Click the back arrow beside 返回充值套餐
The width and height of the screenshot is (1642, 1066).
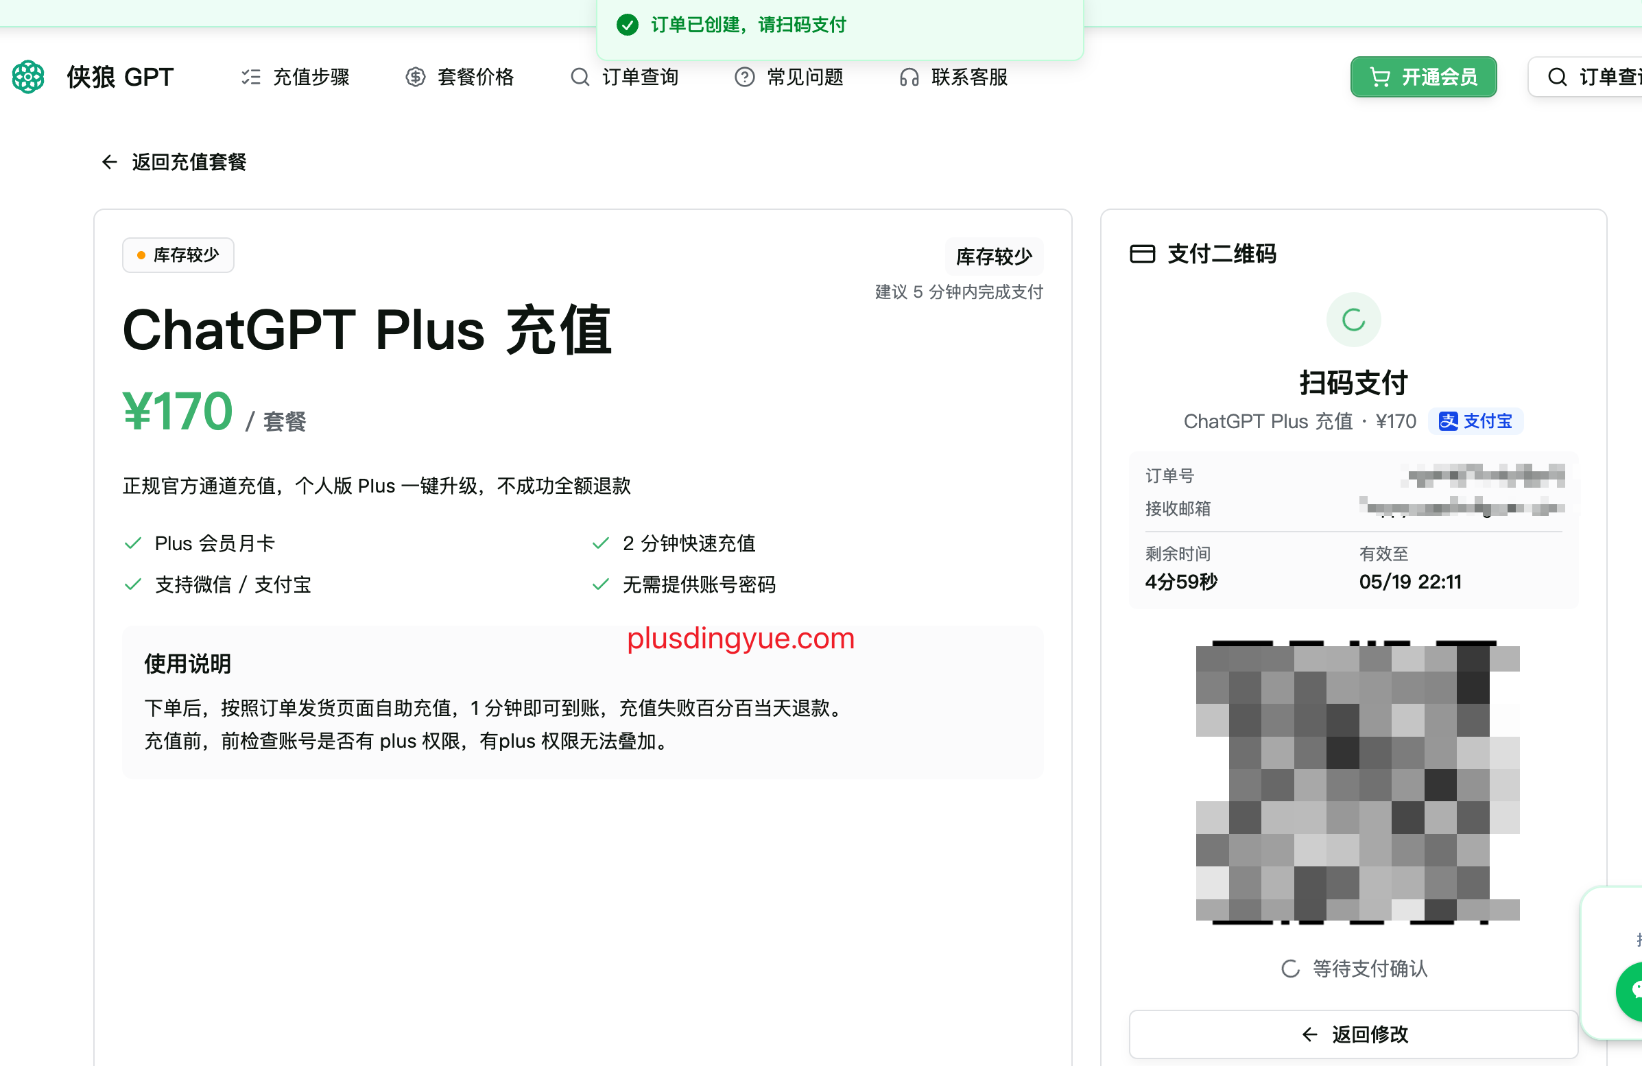click(x=110, y=162)
